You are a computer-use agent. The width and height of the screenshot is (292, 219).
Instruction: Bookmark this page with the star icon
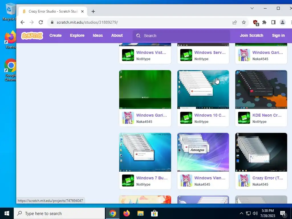244,22
